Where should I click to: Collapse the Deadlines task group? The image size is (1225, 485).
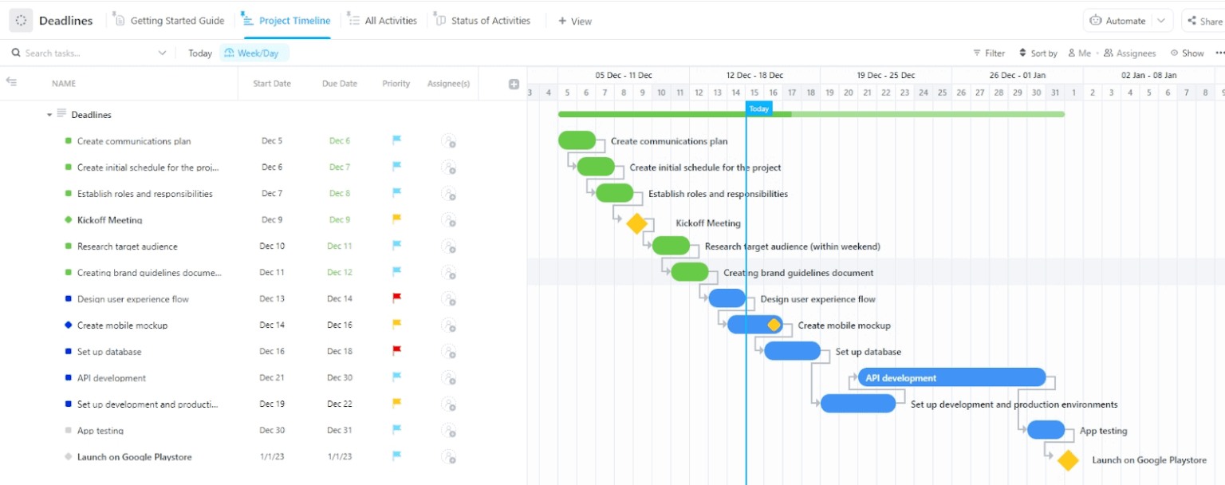point(49,114)
